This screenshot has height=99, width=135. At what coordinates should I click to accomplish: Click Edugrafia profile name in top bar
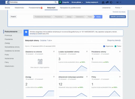(x=65, y=2)
